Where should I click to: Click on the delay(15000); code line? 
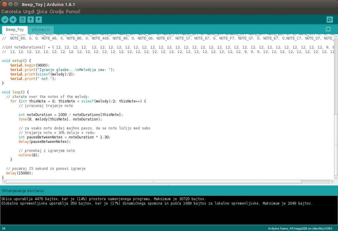click(x=19, y=173)
